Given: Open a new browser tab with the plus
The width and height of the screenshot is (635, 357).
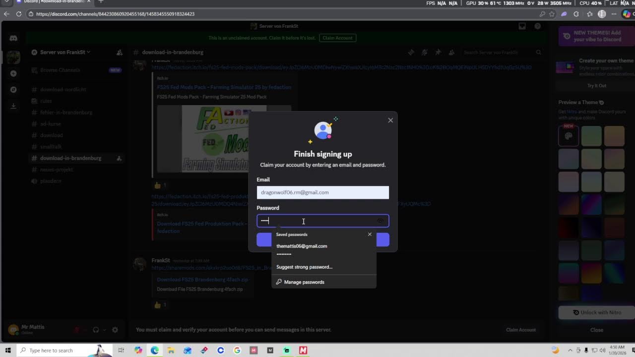Looking at the screenshot, I should (x=101, y=2).
